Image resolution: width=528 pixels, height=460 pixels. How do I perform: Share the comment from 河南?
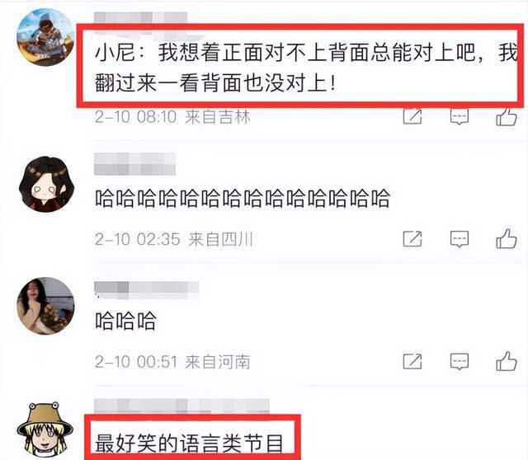(x=412, y=361)
